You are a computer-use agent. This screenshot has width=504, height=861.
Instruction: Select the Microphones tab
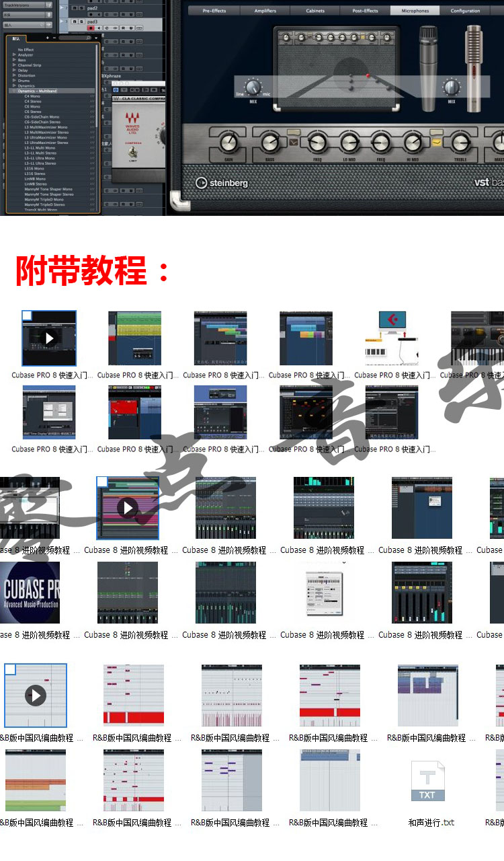415,11
